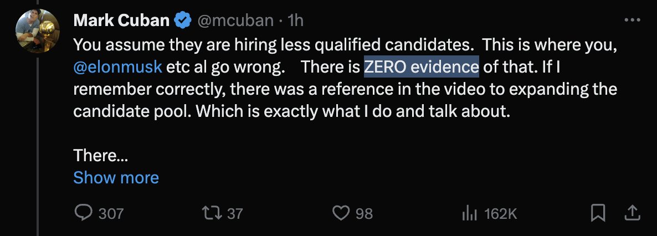The image size is (657, 236).
Task: Click the reply speech bubble icon
Action: (x=83, y=213)
